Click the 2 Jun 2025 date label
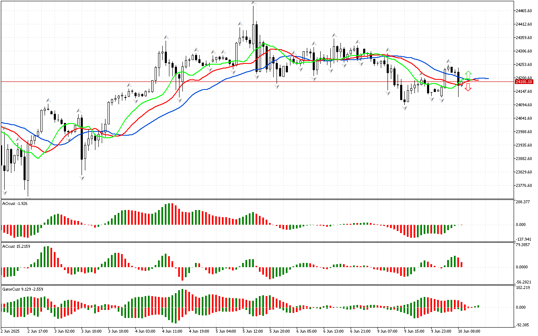 click(x=11, y=331)
